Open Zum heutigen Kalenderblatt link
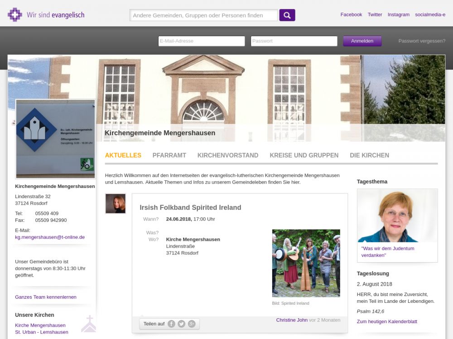453x339 pixels. [387, 321]
